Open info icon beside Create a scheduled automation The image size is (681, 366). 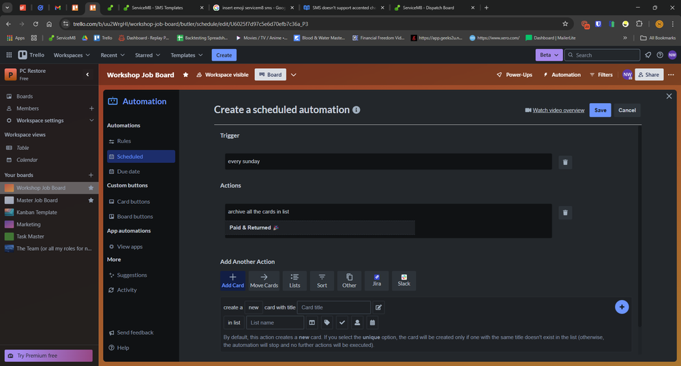pyautogui.click(x=356, y=110)
